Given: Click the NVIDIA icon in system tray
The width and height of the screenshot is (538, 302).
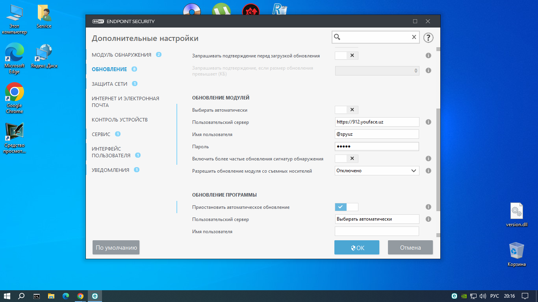Looking at the screenshot, I should tap(464, 296).
